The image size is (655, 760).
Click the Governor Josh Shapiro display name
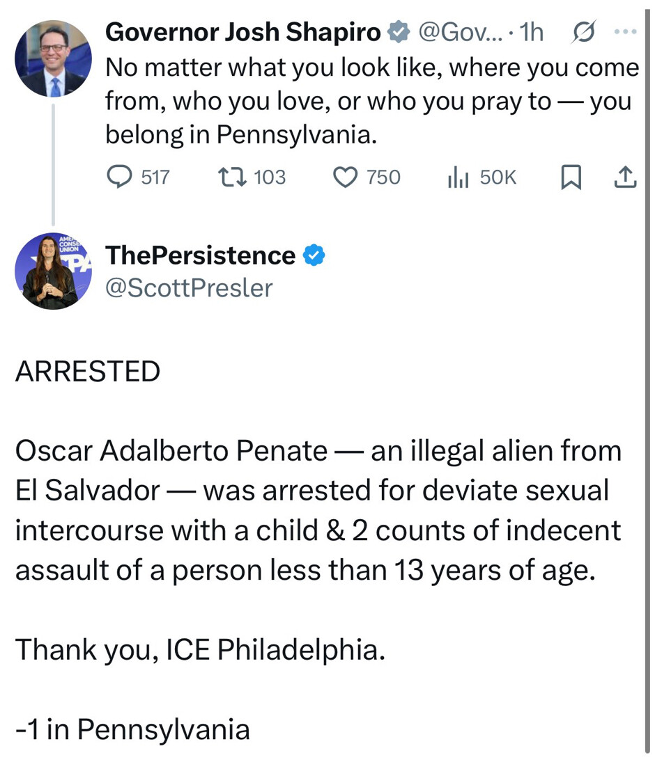click(243, 32)
